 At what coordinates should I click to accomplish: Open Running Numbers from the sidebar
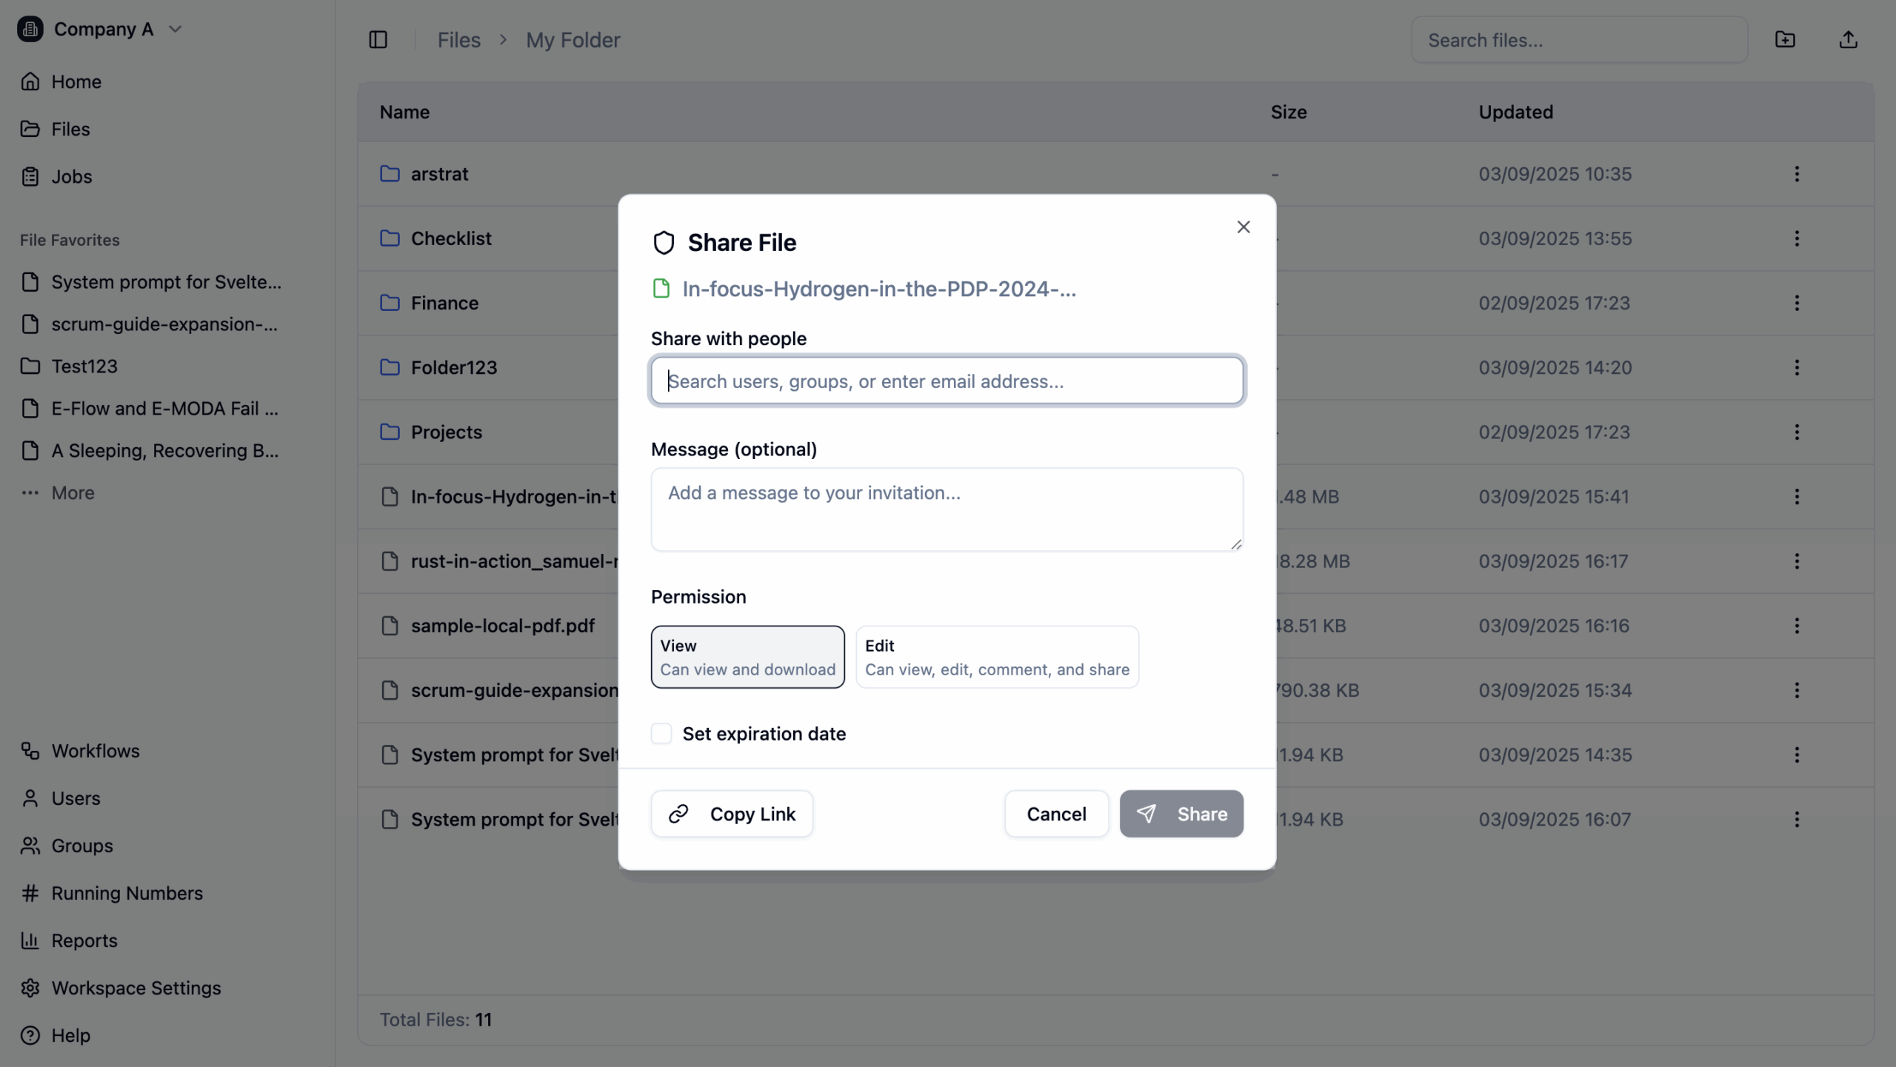click(127, 893)
